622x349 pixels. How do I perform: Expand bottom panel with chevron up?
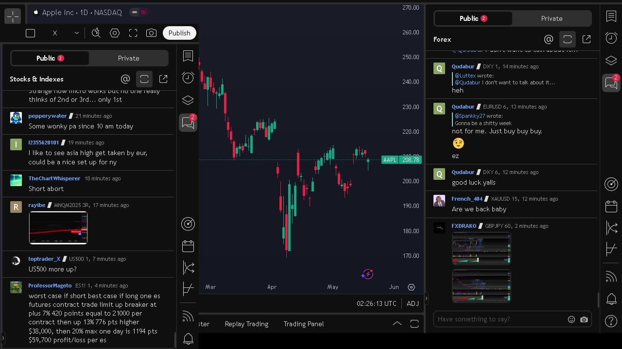[x=397, y=324]
